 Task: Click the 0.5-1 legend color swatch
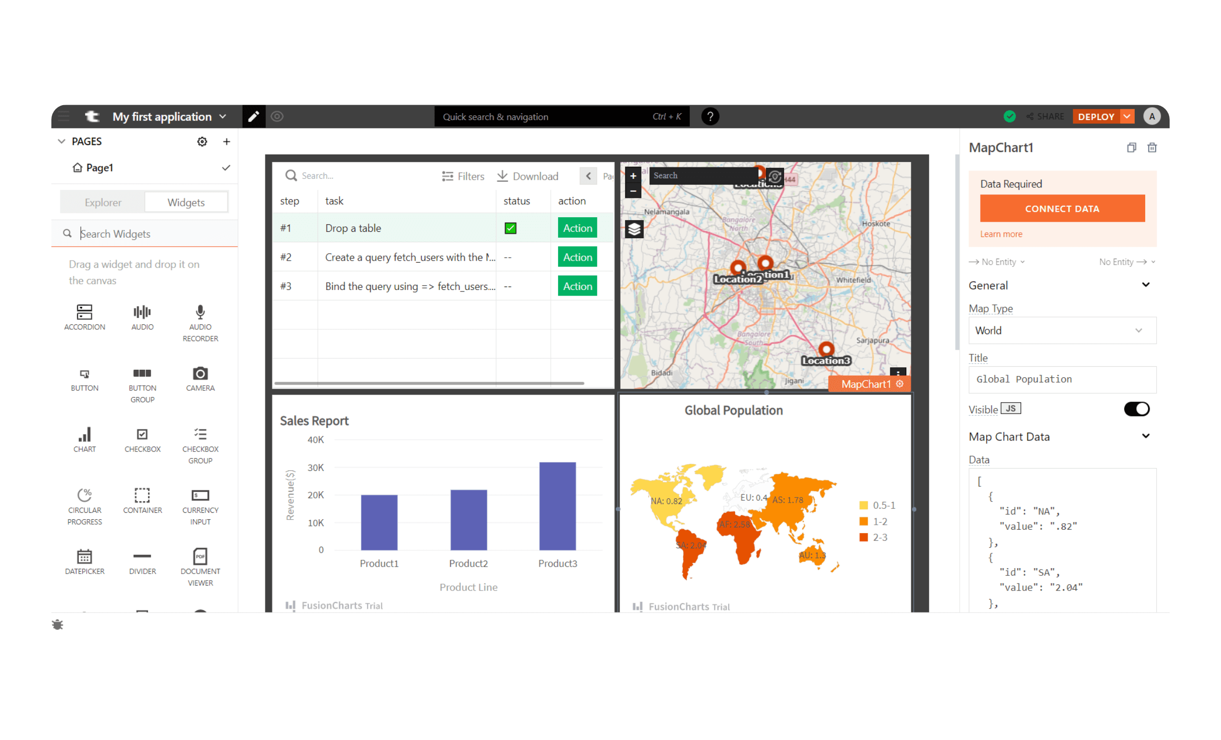[864, 505]
